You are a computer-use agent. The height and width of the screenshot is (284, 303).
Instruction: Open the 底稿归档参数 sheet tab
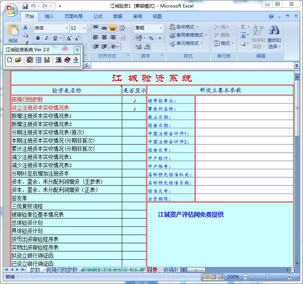(62, 270)
